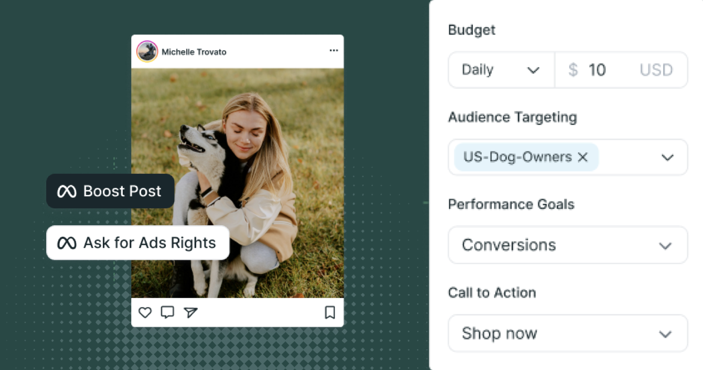Viewport: 703px width, 370px height.
Task: Open comments via speech bubble icon
Action: (x=167, y=312)
